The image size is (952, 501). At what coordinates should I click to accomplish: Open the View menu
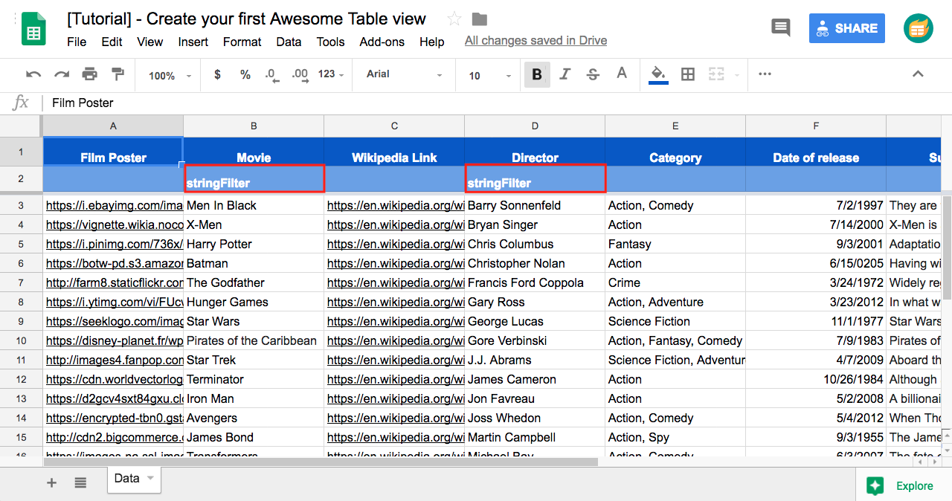coord(149,42)
